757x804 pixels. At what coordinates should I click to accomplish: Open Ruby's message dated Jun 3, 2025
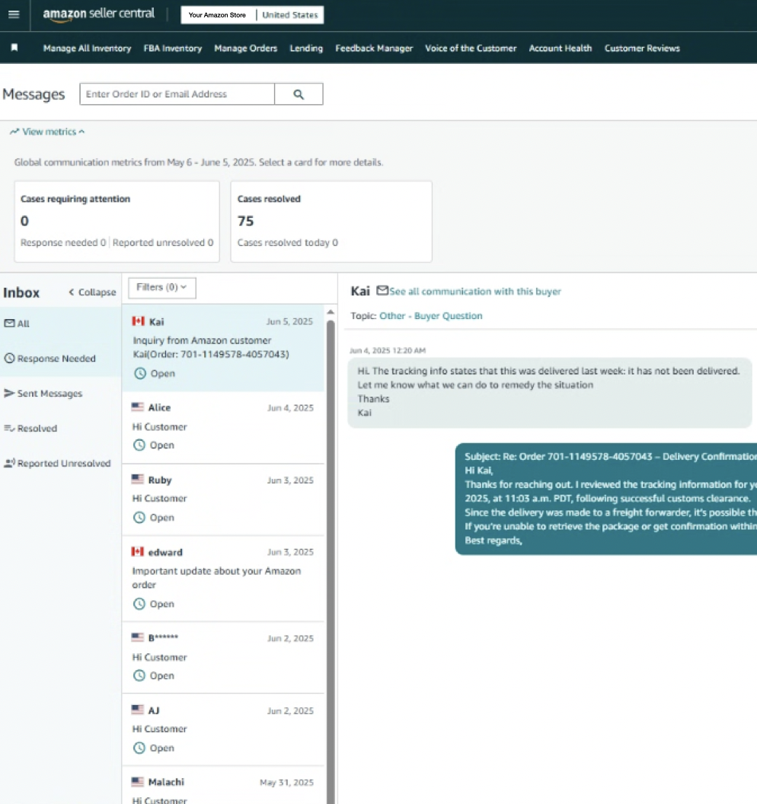[223, 499]
